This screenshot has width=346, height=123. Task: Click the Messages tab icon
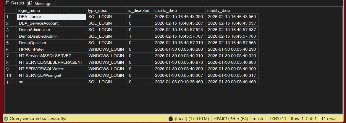30,4
